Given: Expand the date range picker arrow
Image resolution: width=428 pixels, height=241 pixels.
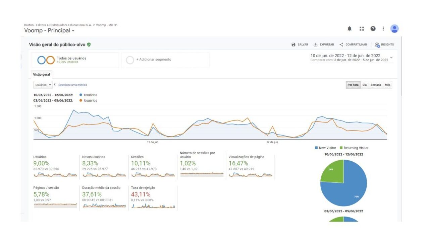Looking at the screenshot, I should 391,58.
